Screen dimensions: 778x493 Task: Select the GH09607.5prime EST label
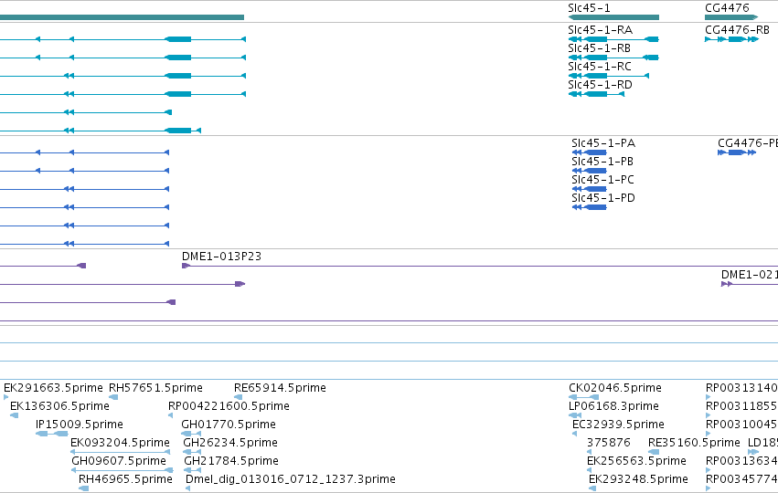coord(119,461)
